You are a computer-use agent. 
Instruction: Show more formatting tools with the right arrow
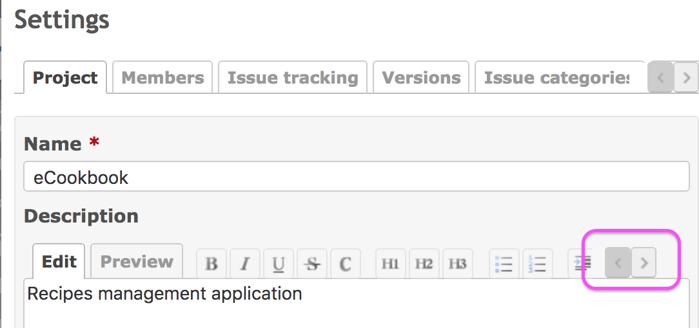coord(644,262)
